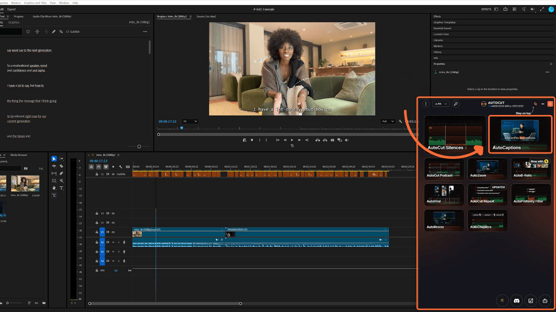Viewport: 556px width, 312px height.
Task: Click the pencil edit icon in Text panel
Action: coord(53,32)
